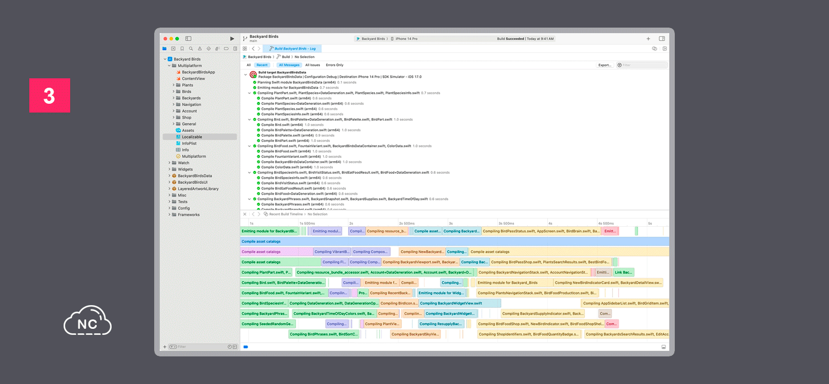The image size is (829, 384).
Task: Click the Export... button
Action: click(x=605, y=65)
